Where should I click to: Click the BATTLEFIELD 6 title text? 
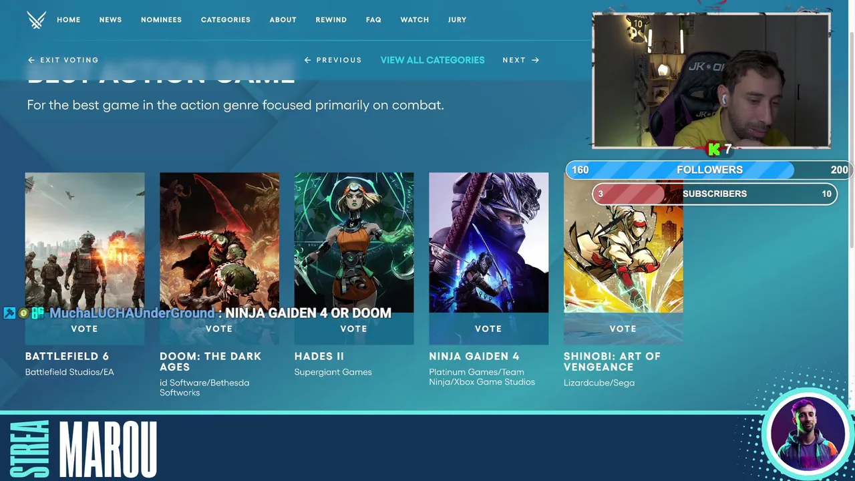point(67,356)
